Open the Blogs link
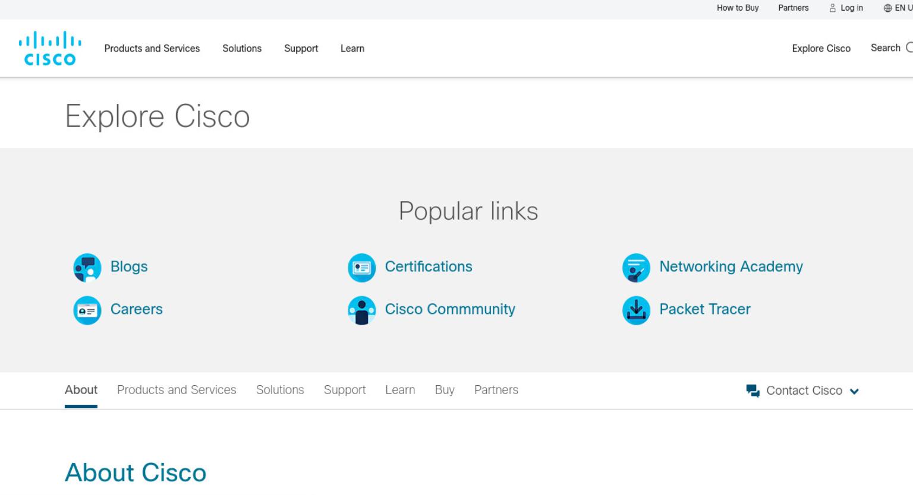The height and width of the screenshot is (495, 913). click(129, 266)
